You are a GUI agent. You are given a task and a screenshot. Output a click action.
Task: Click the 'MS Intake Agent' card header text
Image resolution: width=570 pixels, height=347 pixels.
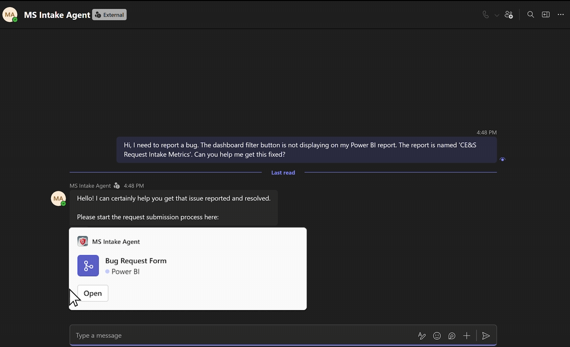pos(116,242)
